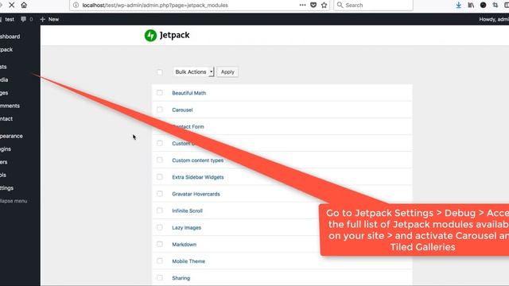This screenshot has height=286, width=509.
Task: Open the Sharing module link
Action: tap(181, 278)
